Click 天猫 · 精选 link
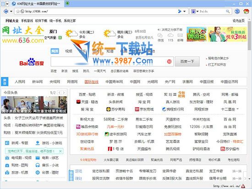 click(87, 102)
